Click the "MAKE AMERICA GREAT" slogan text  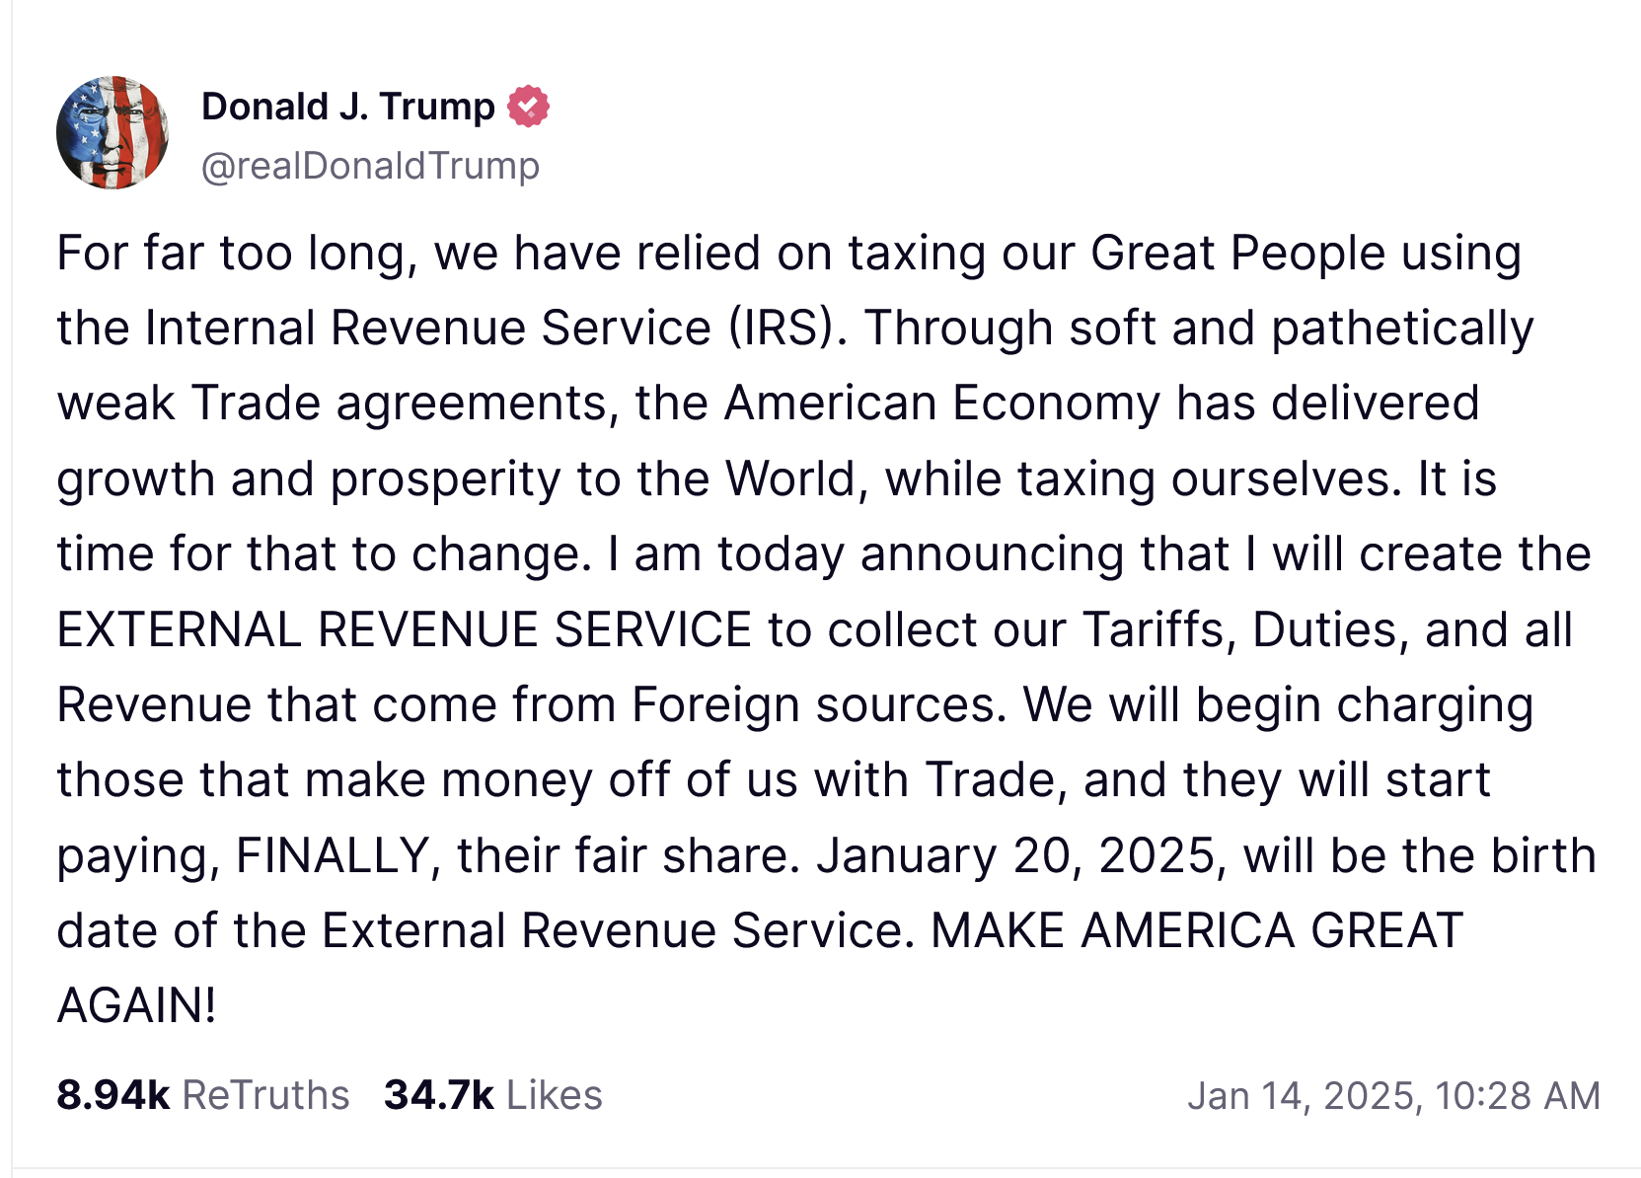(1196, 930)
